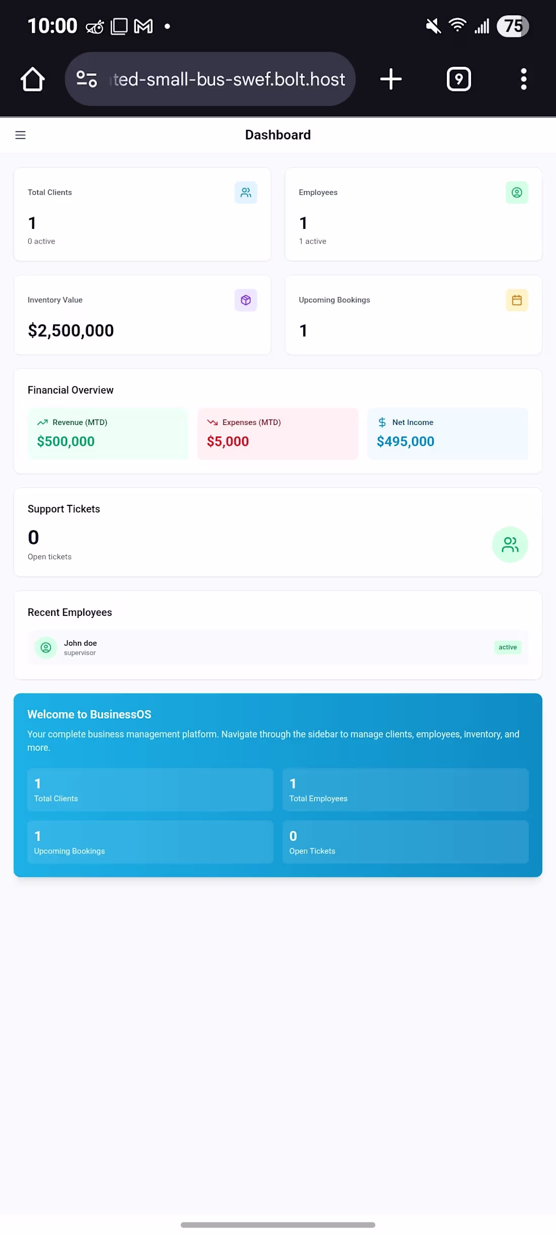Tap the site settings icon in the address bar

click(x=86, y=79)
